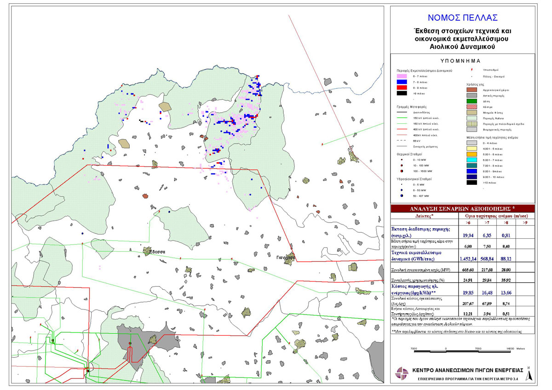The height and width of the screenshot is (390, 552).
Task: Click the Γραμμές Μεταφοράς legend subheading
Action: point(412,107)
